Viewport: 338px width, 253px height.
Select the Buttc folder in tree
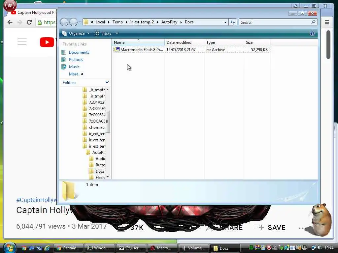coord(100,165)
